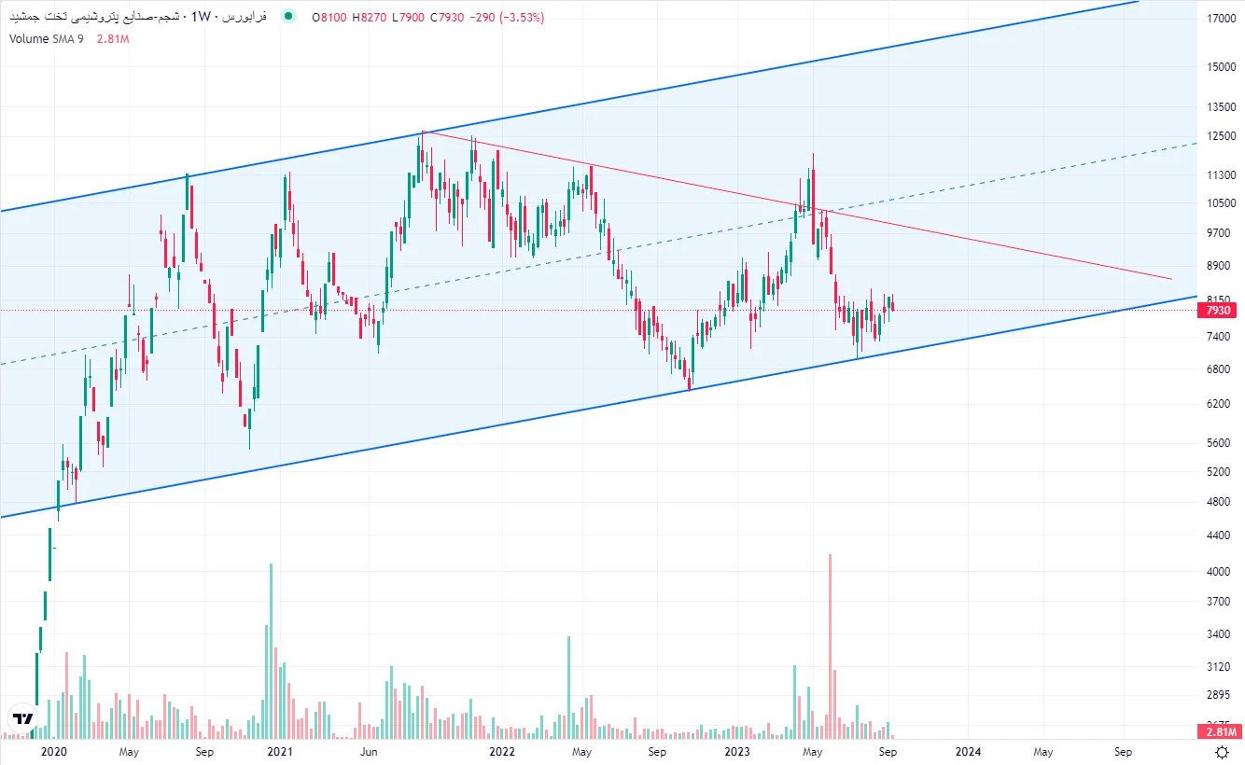Click the L7900 low value
The image size is (1245, 765).
point(408,17)
